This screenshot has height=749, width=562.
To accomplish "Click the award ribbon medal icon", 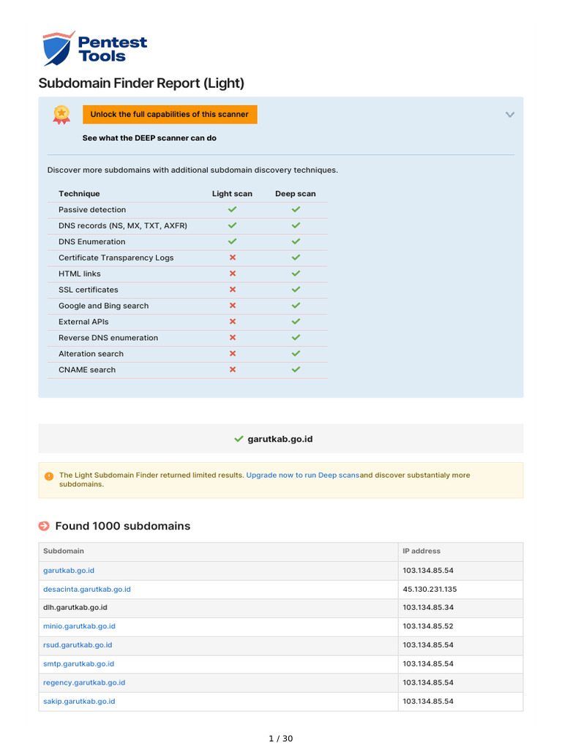I will coord(61,115).
